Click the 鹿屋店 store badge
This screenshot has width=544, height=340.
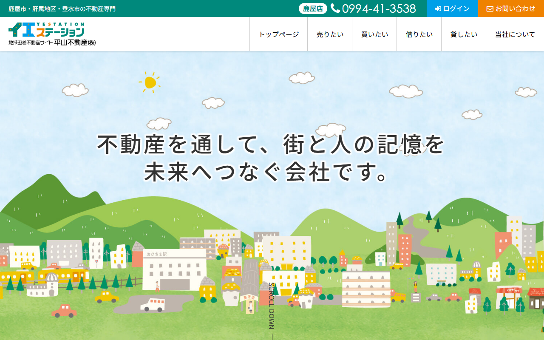(313, 8)
